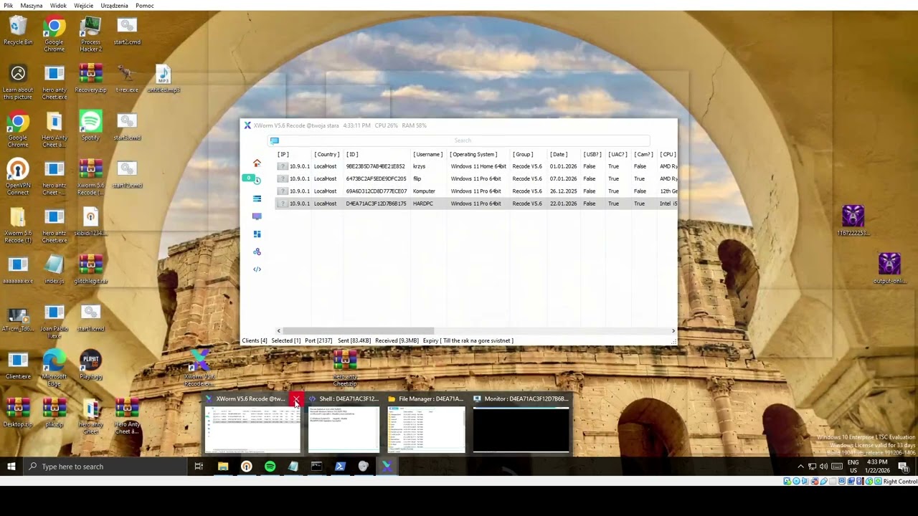Sort clients by the [Country] column
This screenshot has width=918, height=516.
coord(326,154)
